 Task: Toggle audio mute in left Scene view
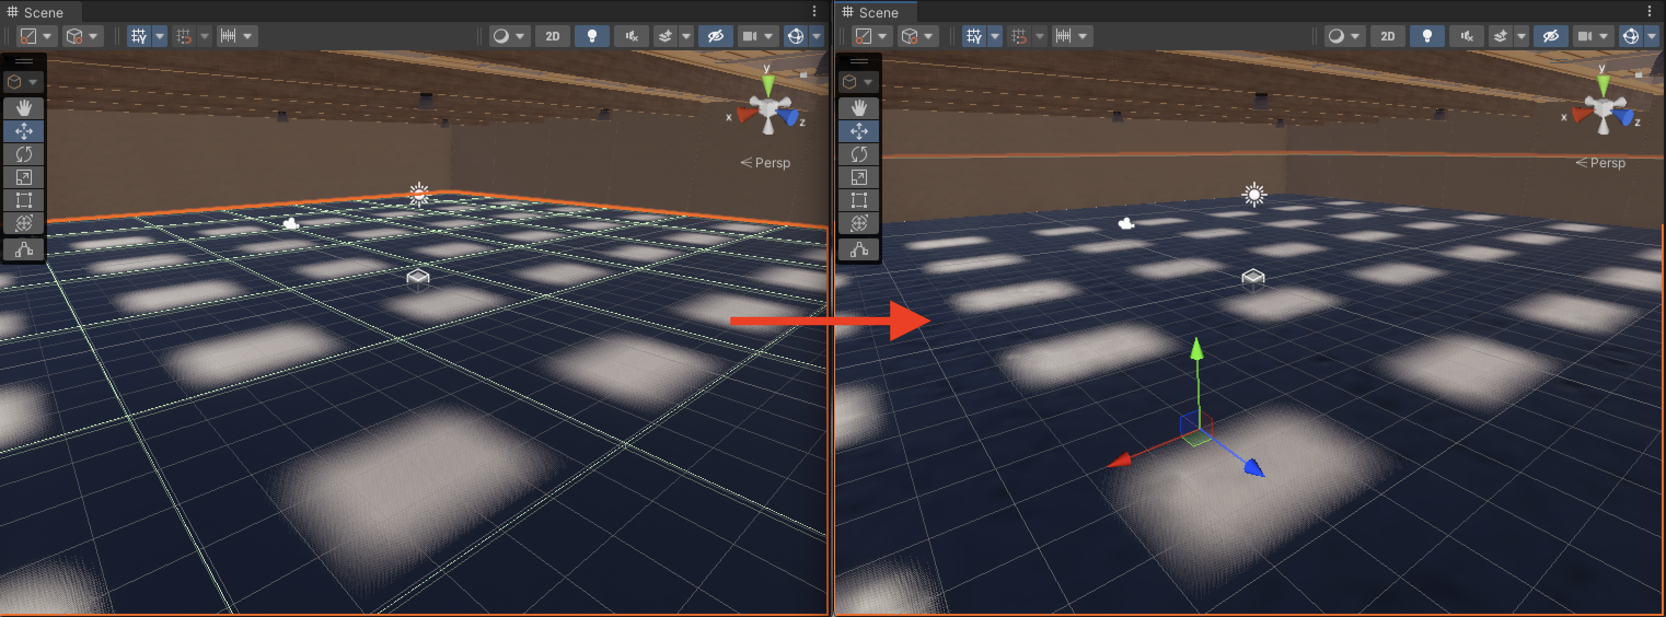(631, 36)
